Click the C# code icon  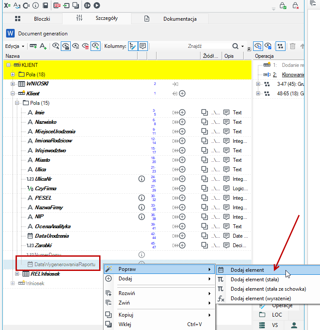(x=26, y=5)
